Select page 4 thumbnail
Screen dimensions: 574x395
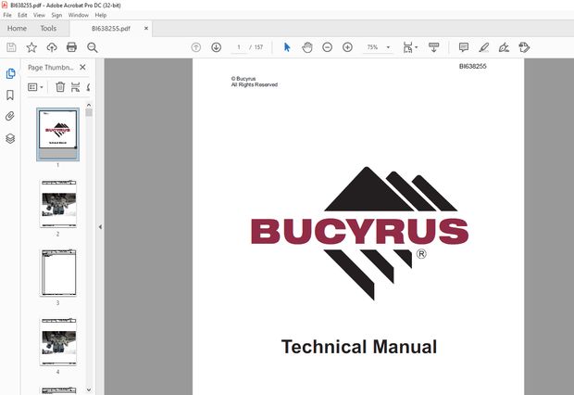point(57,341)
